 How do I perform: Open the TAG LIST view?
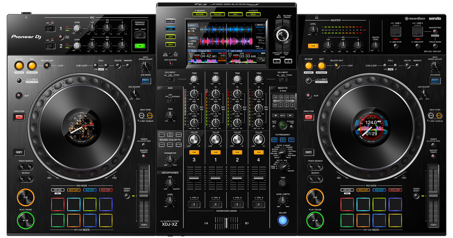(217, 14)
